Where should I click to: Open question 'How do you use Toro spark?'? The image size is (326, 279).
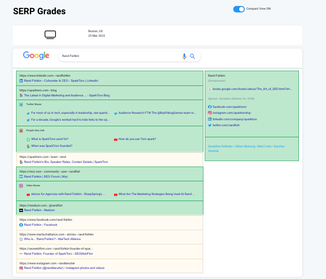click(137, 139)
